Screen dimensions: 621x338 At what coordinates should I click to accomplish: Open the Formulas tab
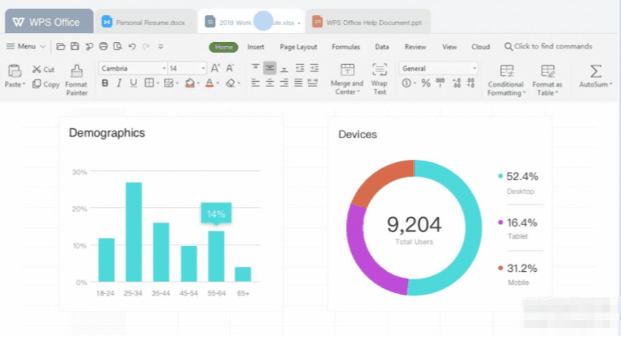coord(346,47)
